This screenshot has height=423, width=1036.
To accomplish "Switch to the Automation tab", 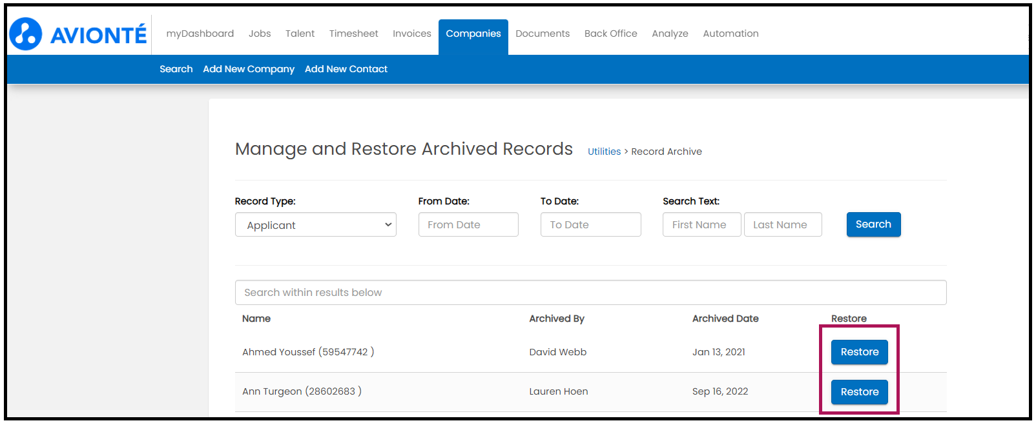I will click(730, 34).
